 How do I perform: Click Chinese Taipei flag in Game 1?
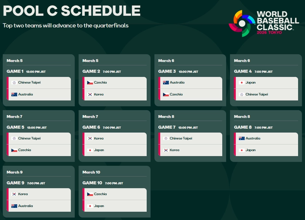14,83
